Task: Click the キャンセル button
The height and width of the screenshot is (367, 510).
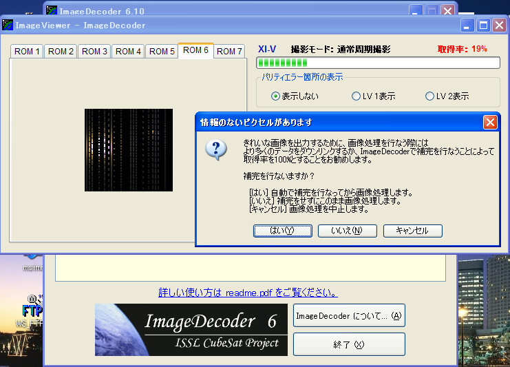Action: tap(413, 231)
